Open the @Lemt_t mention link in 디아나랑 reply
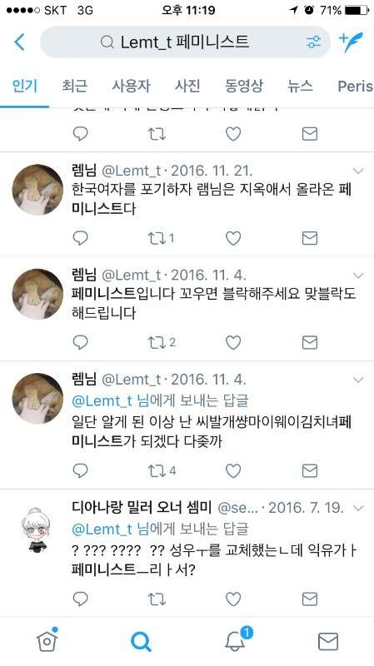The width and height of the screenshot is (374, 666). [102, 529]
